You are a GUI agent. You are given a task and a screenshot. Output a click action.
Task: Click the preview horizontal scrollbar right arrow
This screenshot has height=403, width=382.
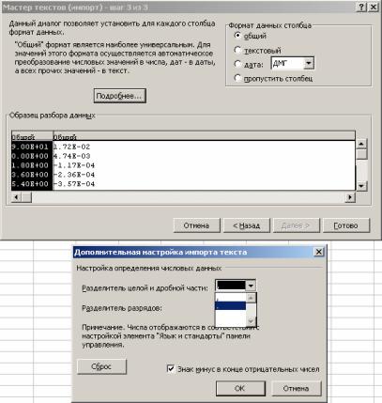pos(350,197)
